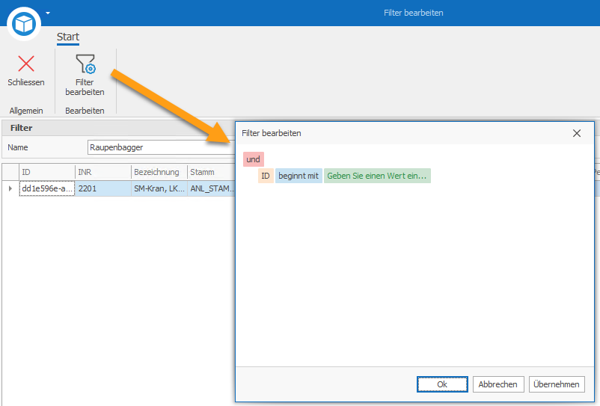Select the cell dd1e596e-a...

coord(47,188)
